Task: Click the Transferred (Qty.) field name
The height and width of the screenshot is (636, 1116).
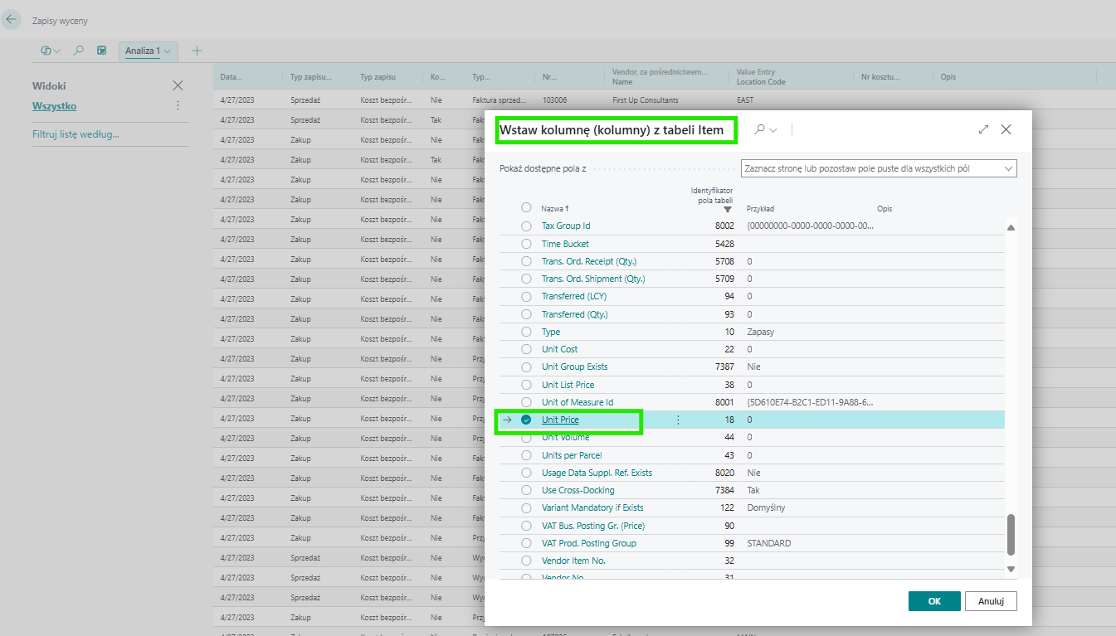Action: [575, 314]
